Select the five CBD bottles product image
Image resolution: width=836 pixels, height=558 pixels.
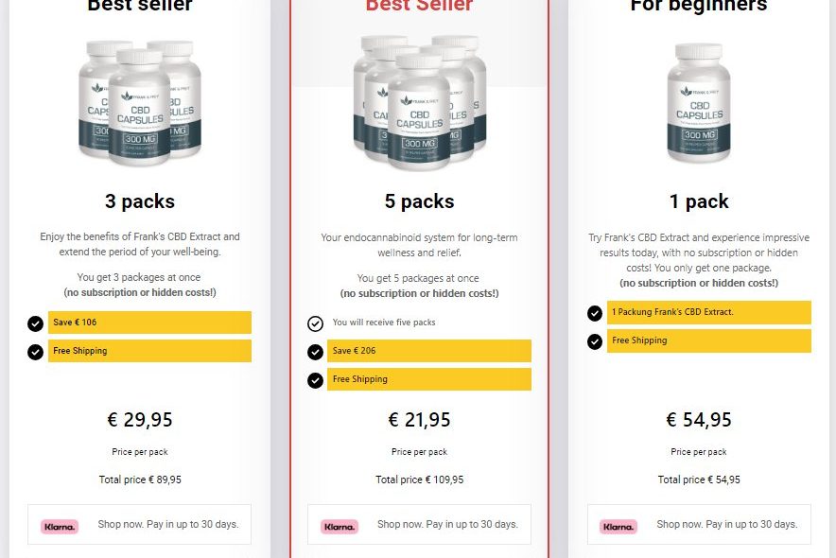pyautogui.click(x=420, y=102)
